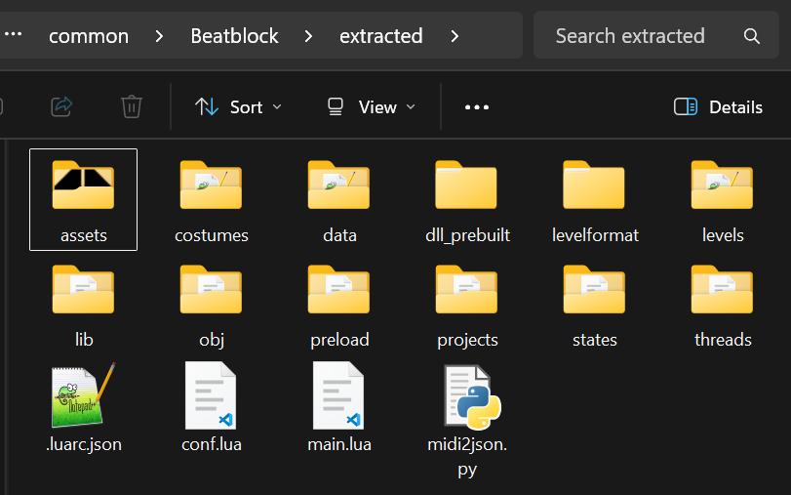Click the .luarc.json file name label
Image resolution: width=791 pixels, height=495 pixels.
(x=84, y=444)
